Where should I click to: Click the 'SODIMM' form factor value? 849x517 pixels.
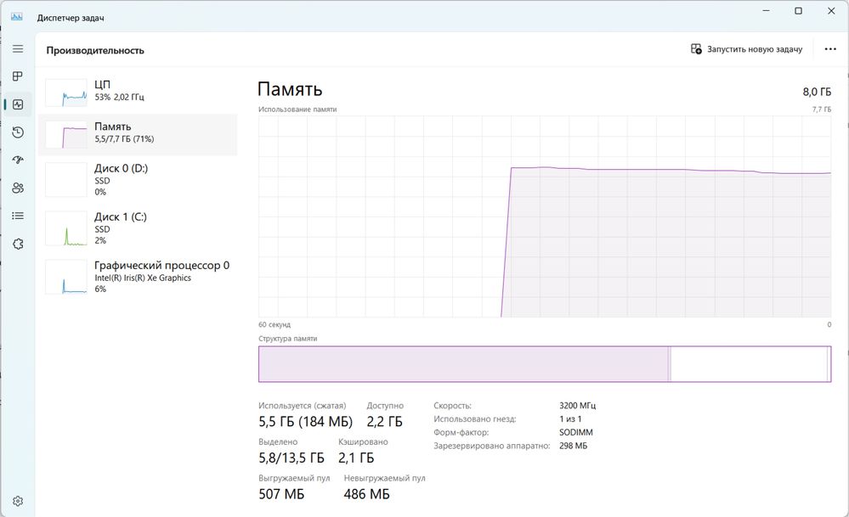(576, 433)
